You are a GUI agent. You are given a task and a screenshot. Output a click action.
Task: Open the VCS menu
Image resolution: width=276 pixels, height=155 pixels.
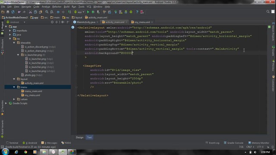[x=89, y=7]
